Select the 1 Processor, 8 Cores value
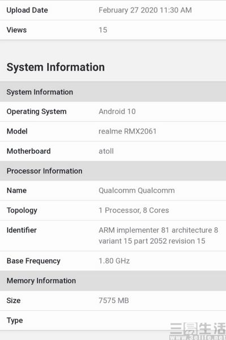This screenshot has height=340, width=226. click(134, 210)
